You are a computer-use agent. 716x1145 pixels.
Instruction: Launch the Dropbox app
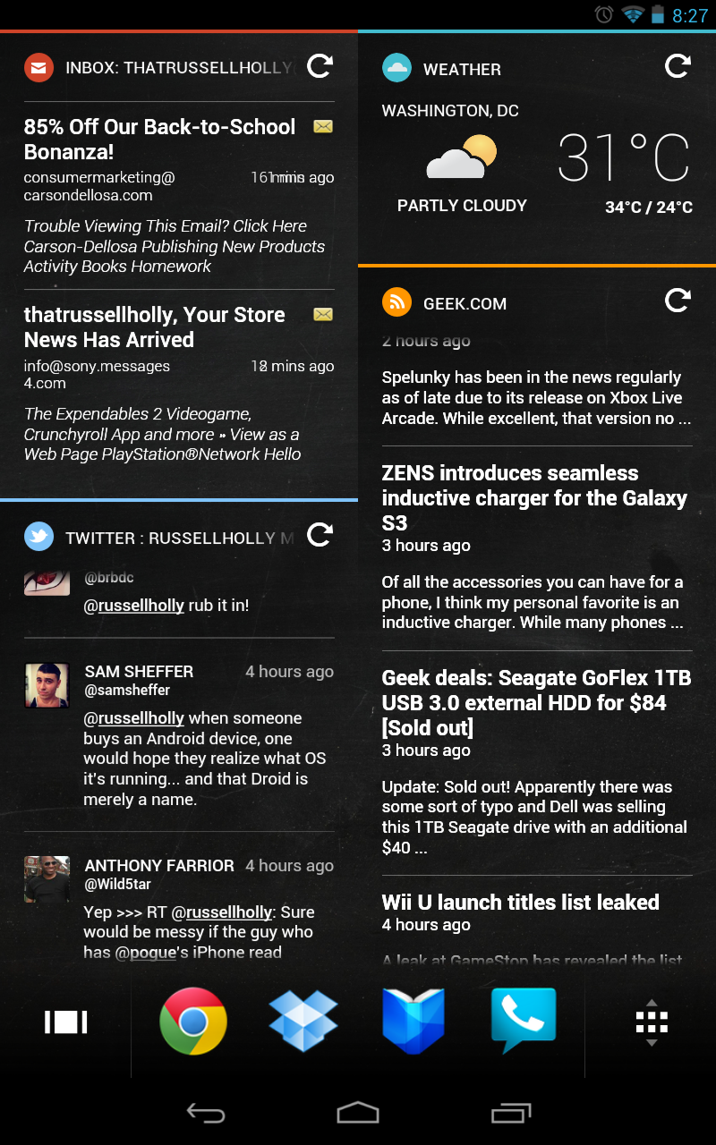tap(303, 1022)
